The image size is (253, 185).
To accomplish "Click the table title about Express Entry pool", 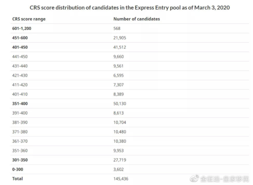I will point(130,7).
